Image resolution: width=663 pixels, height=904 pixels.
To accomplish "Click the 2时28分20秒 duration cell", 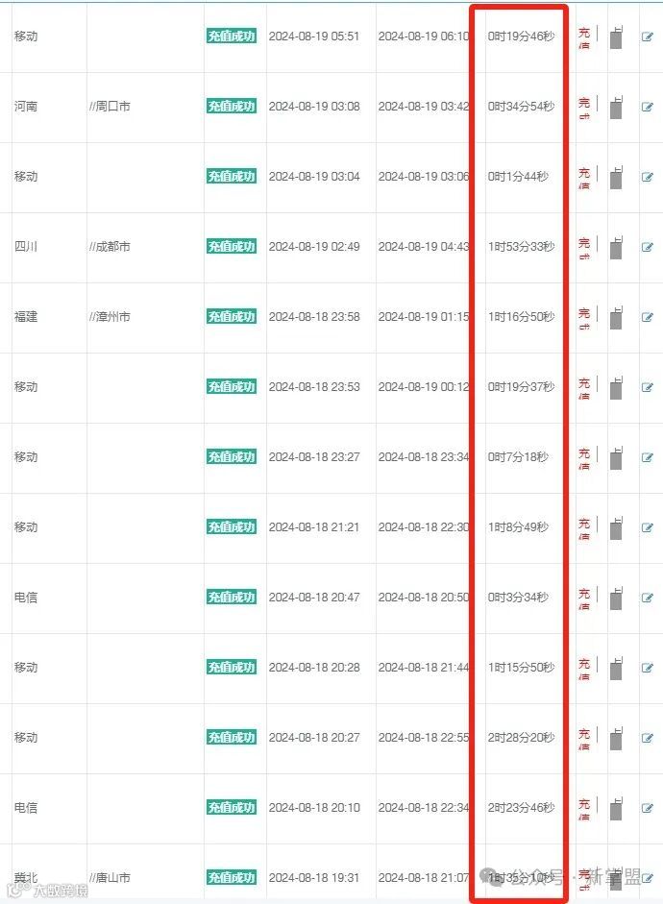I will (521, 738).
